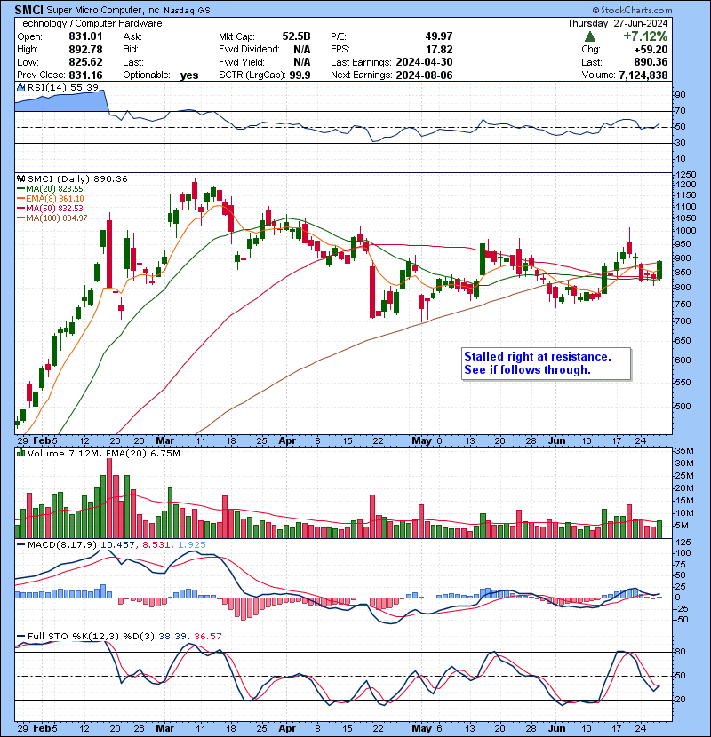Click the 500 price level on right axis
711x737 pixels.
coord(683,406)
